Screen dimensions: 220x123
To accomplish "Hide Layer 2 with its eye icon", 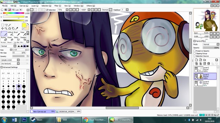I will (x=196, y=68).
